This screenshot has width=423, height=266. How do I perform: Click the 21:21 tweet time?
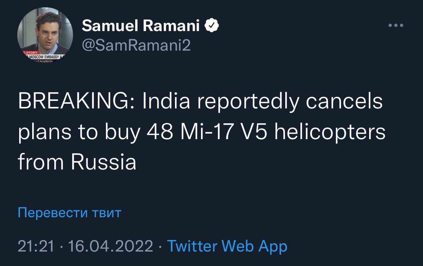(x=36, y=246)
